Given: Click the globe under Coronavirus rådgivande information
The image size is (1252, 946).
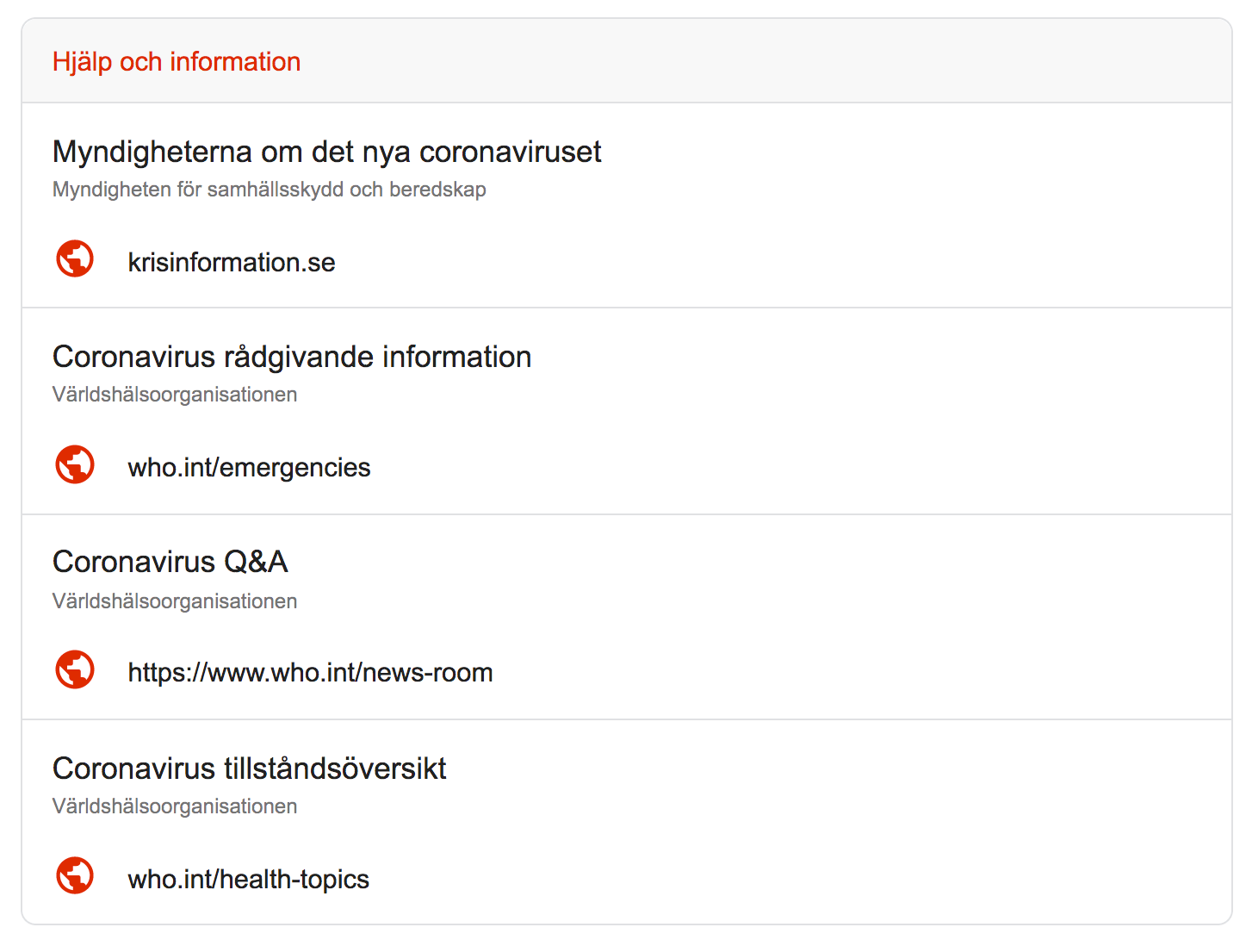Looking at the screenshot, I should click(x=74, y=464).
